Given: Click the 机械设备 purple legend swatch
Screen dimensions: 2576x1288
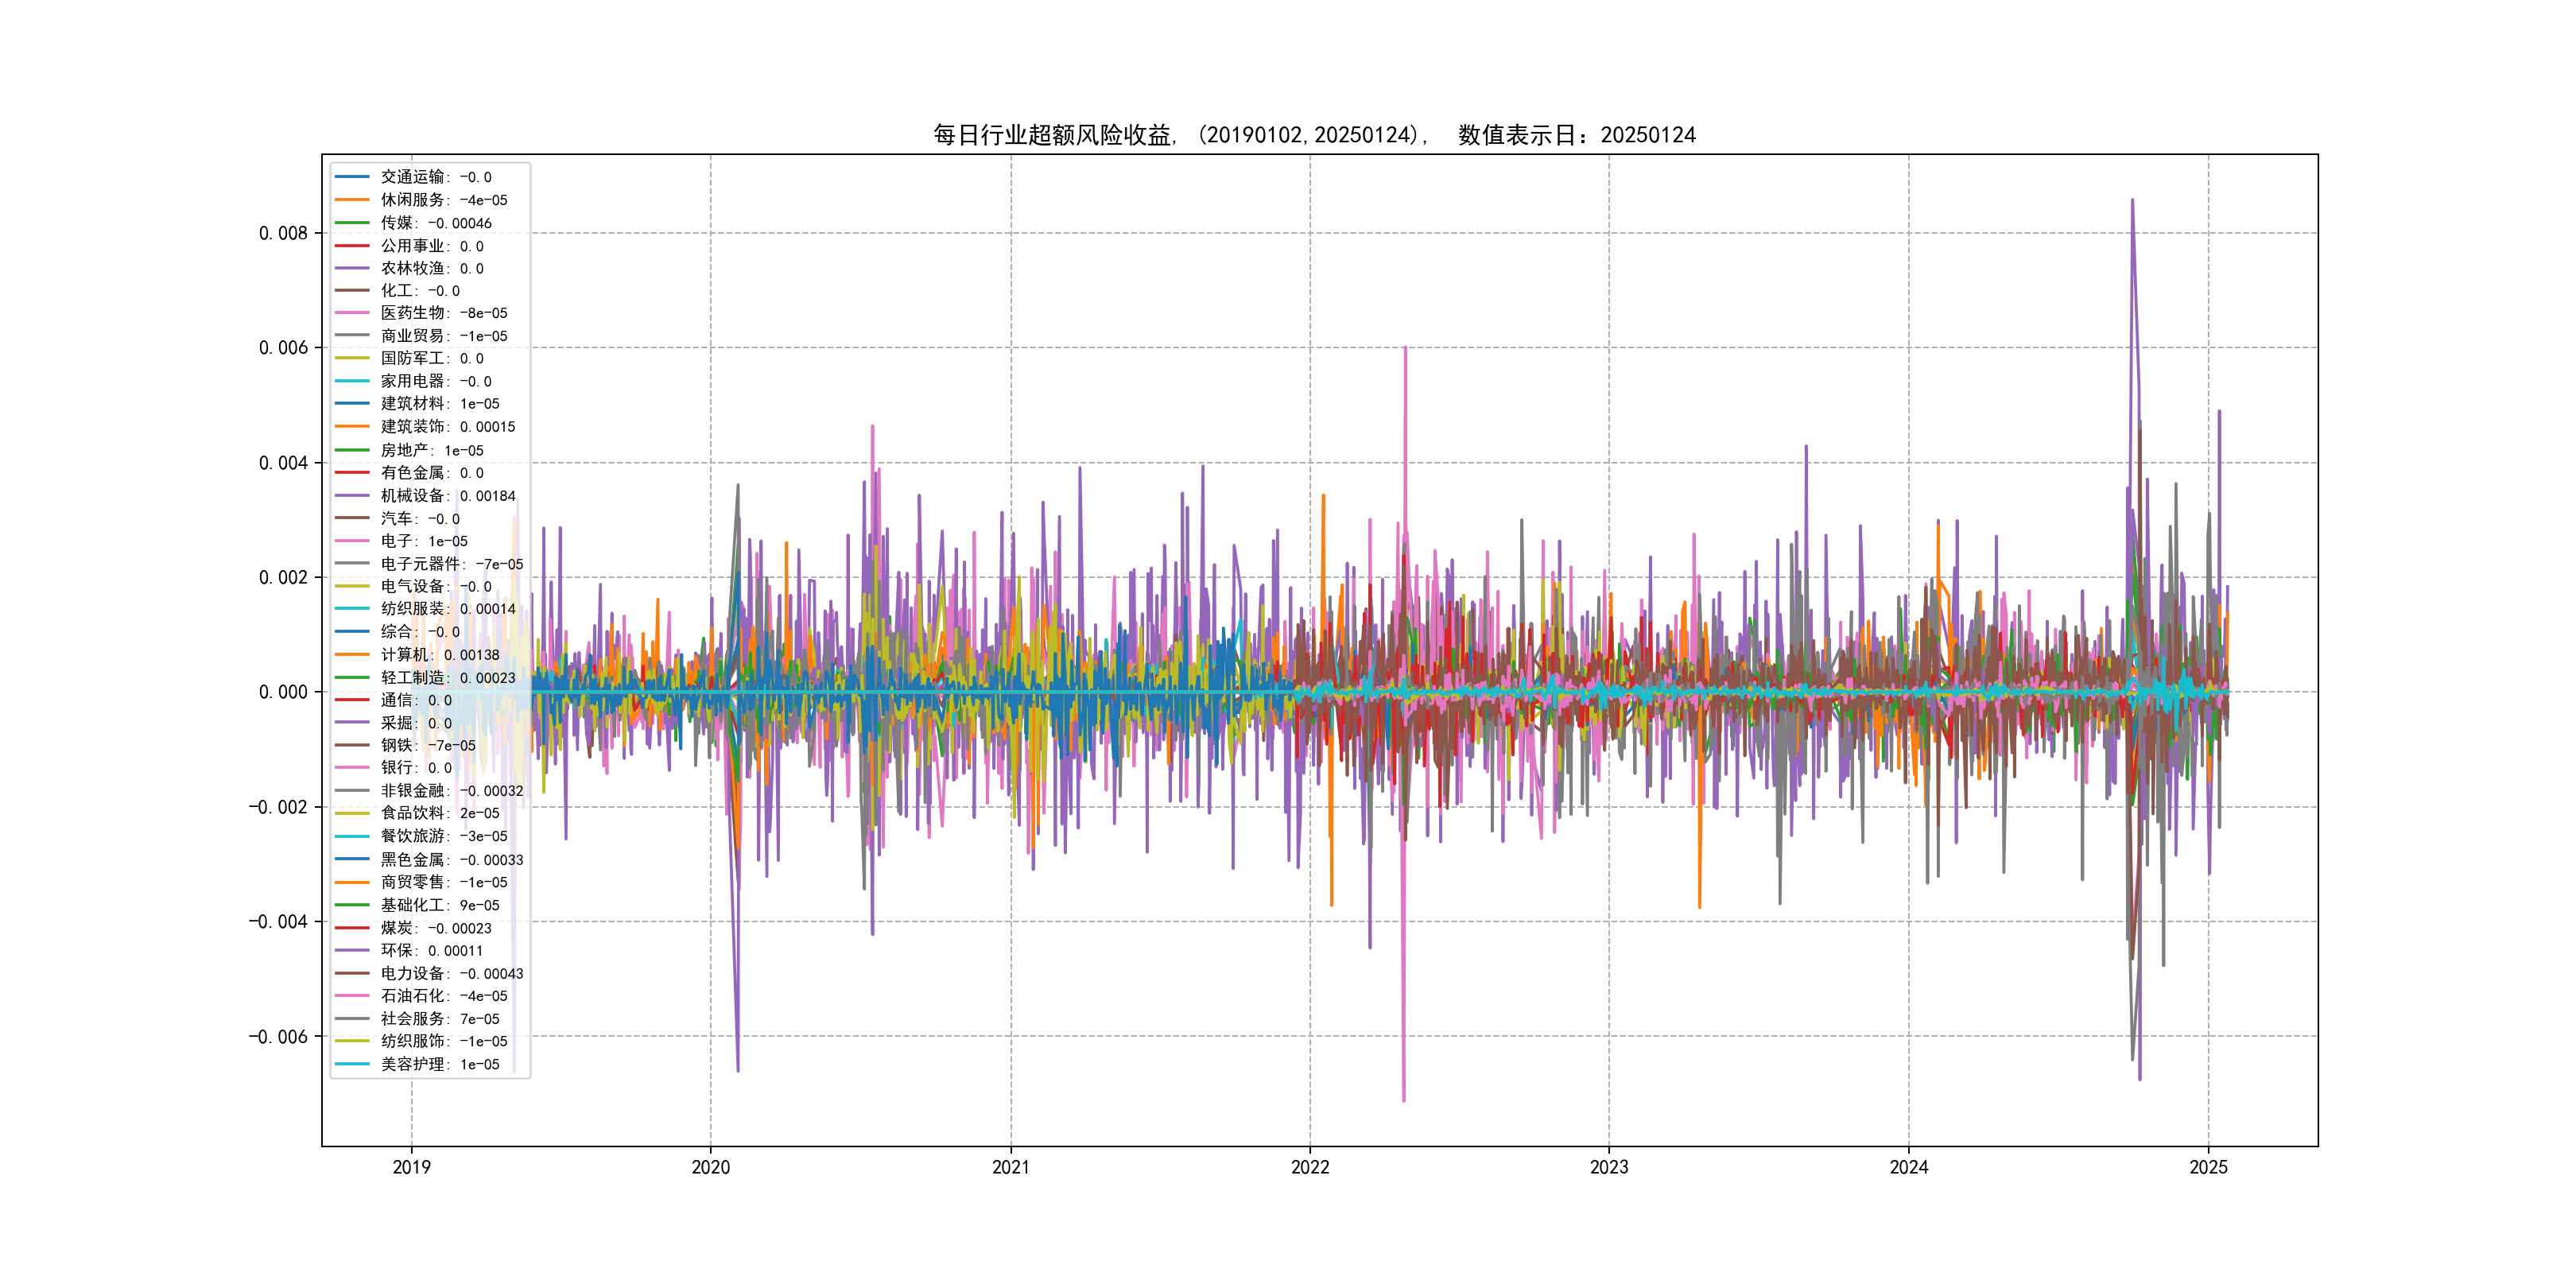Looking at the screenshot, I should [x=352, y=496].
